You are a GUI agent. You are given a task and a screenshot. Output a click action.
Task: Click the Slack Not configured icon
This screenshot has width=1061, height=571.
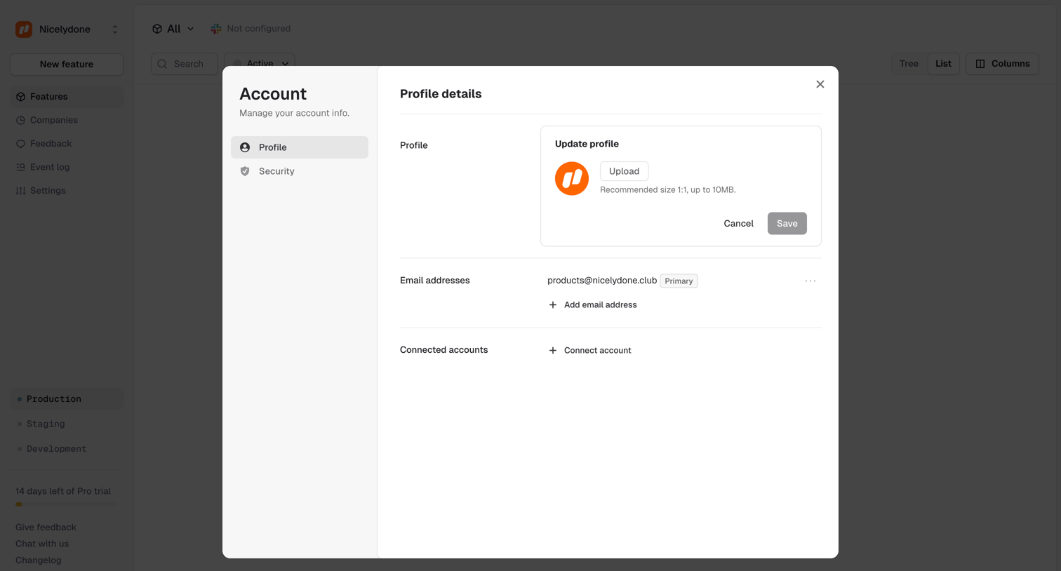(x=216, y=29)
